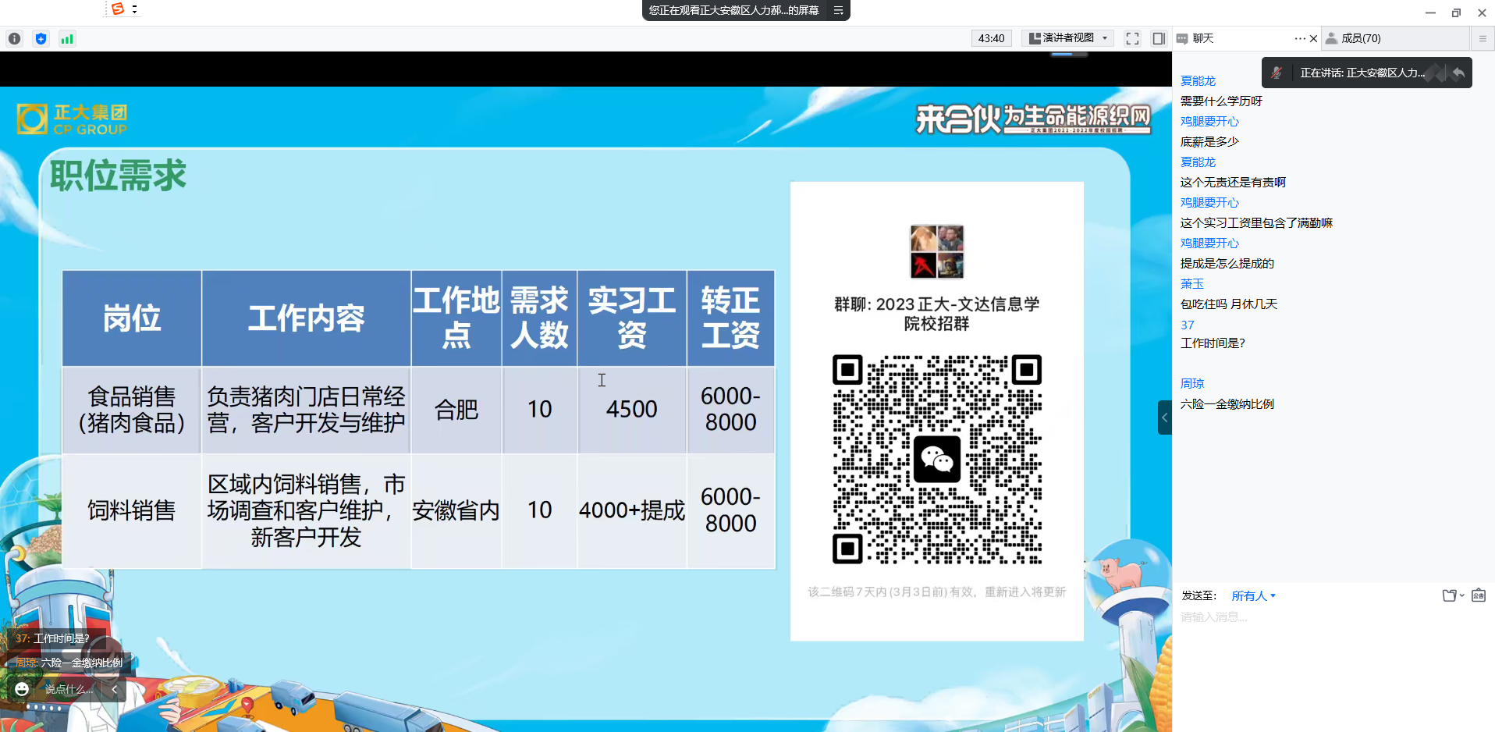Screen dimensions: 1495x732
Task: Click the 转正工资 column header
Action: pos(730,318)
